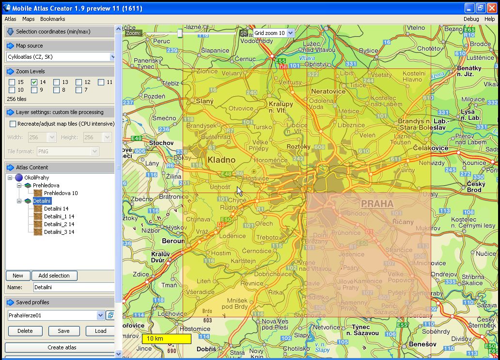This screenshot has width=500, height=360.
Task: Select the Prehledova 10 tree entry
Action: tap(61, 193)
